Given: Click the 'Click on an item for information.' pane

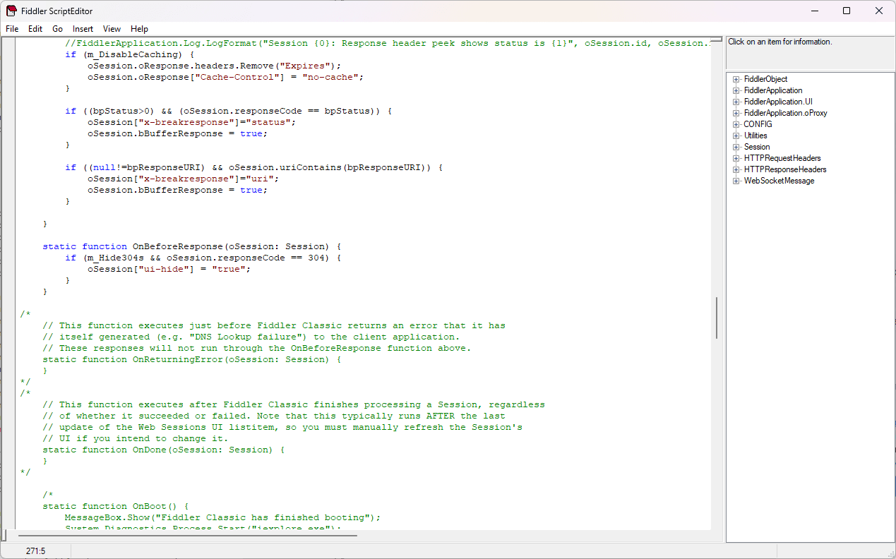Looking at the screenshot, I should tap(811, 53).
